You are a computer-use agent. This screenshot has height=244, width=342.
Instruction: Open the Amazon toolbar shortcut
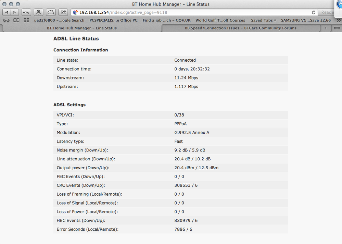click(38, 12)
